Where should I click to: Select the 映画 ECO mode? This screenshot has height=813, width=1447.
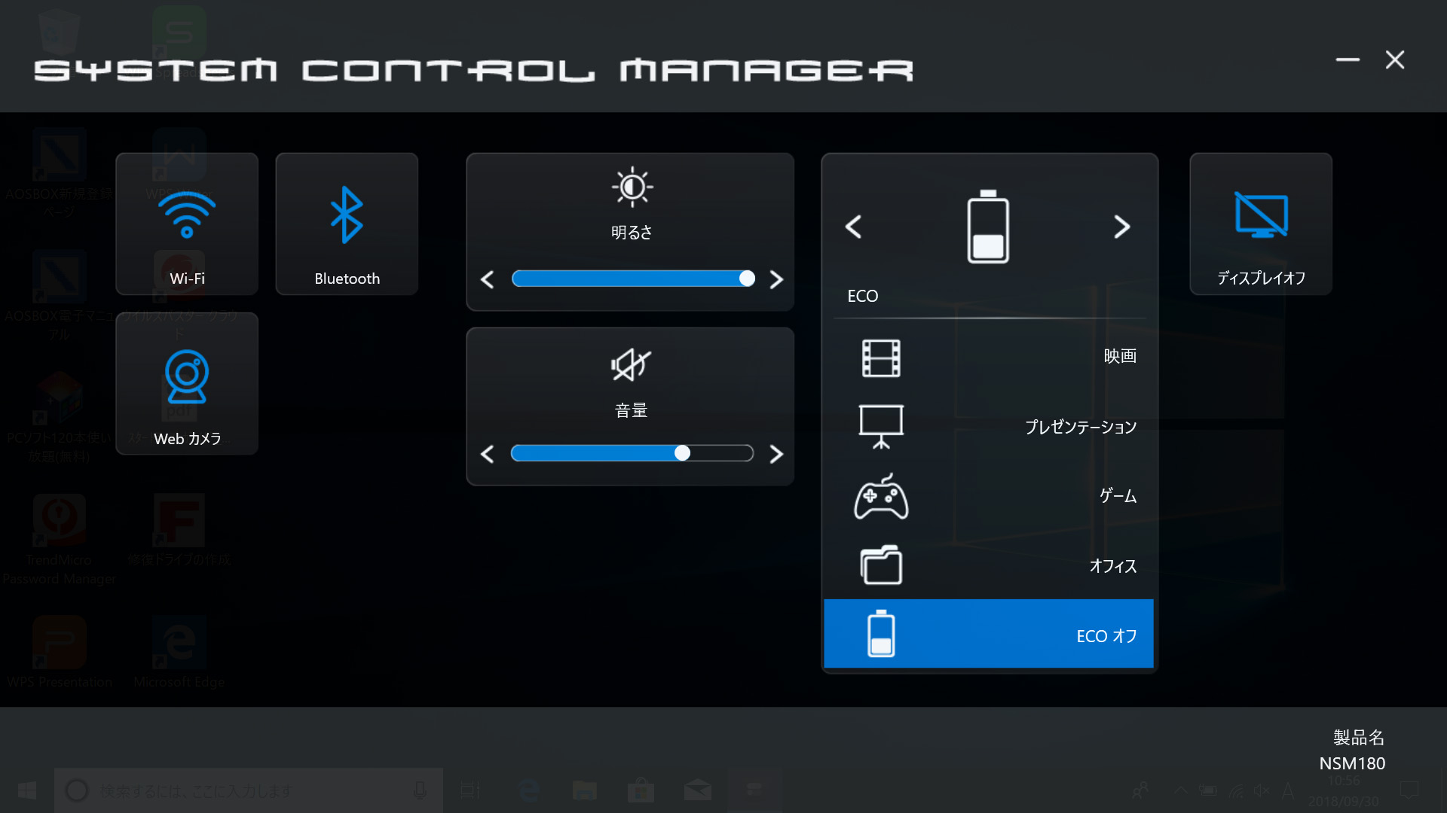[988, 356]
